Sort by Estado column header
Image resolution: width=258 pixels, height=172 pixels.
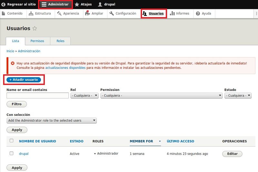coord(76,141)
